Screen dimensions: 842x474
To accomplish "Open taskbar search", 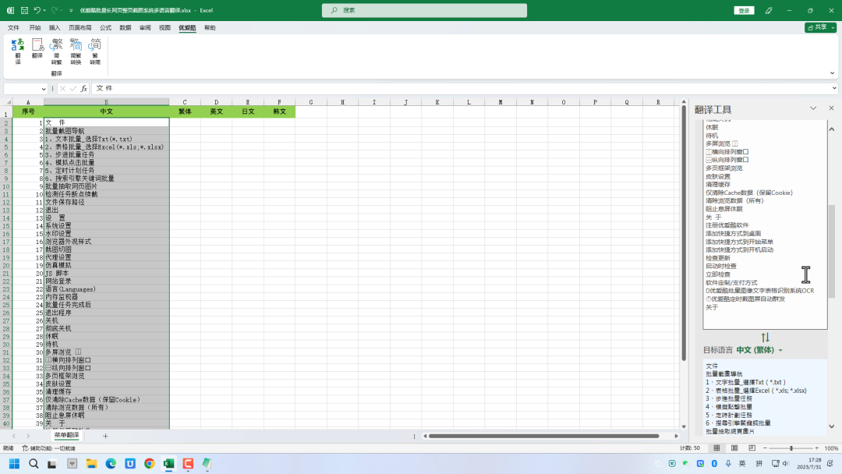I will tap(34, 464).
